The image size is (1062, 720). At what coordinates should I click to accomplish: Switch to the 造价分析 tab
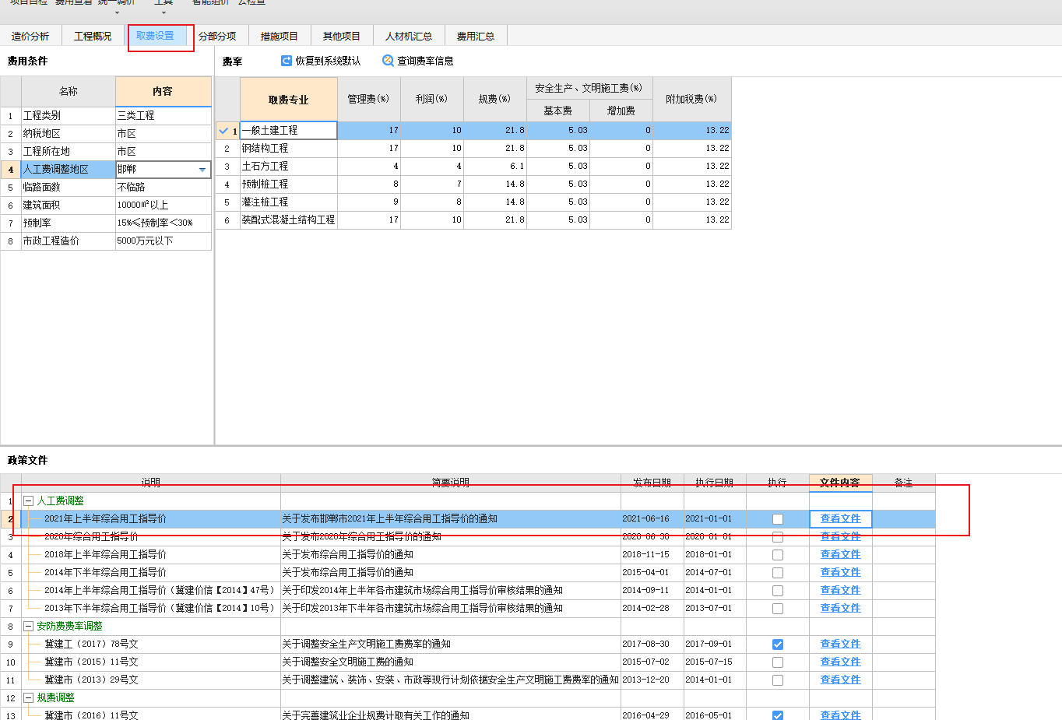tap(30, 36)
